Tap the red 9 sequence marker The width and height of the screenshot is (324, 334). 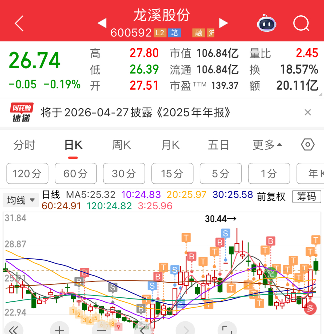click(118, 327)
